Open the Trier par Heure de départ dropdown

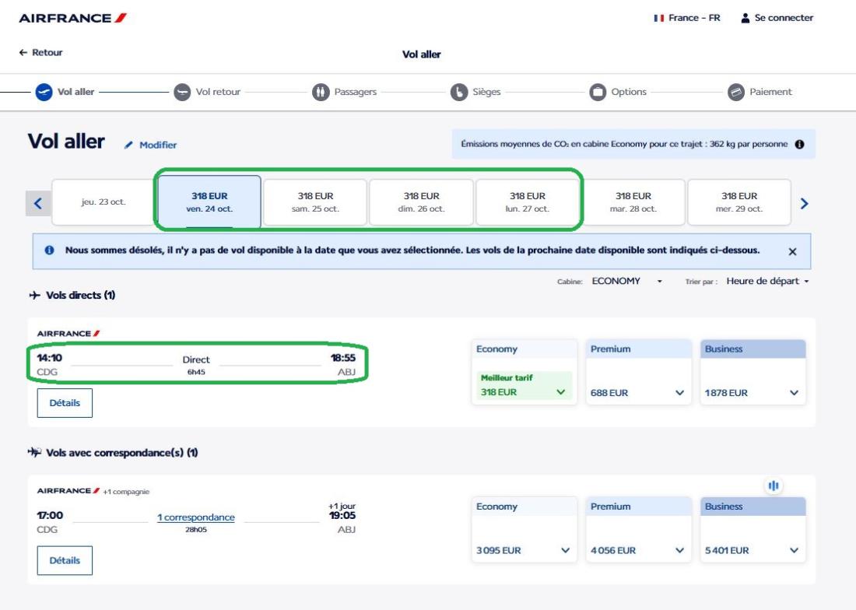[x=767, y=281]
